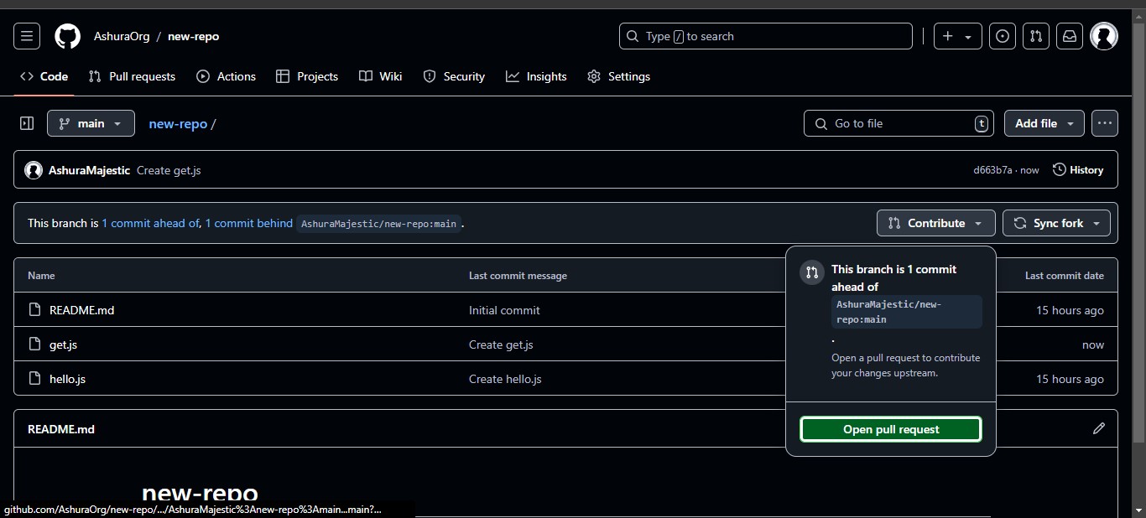Switch to the Insights tab
The width and height of the screenshot is (1146, 518).
[x=536, y=76]
